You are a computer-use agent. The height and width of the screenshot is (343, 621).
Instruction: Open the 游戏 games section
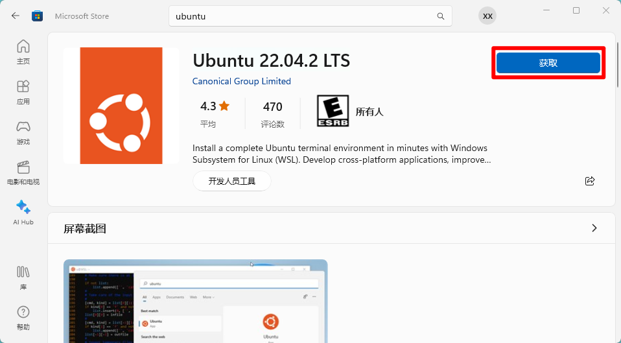pos(23,132)
